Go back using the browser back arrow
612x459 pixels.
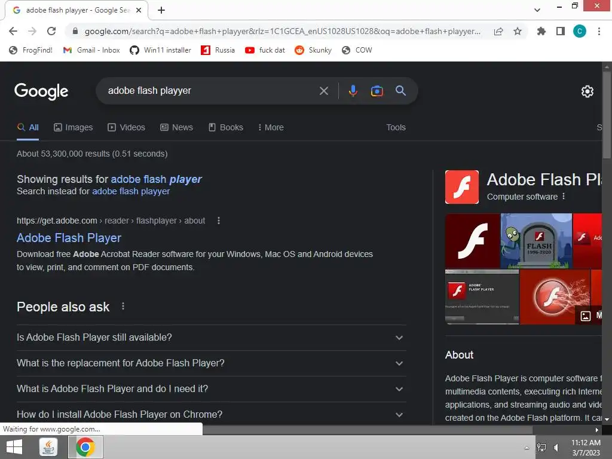tap(13, 31)
